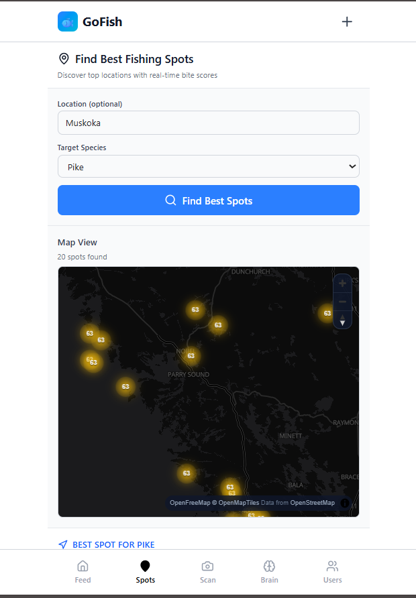This screenshot has width=416, height=598.
Task: Open the OpenStreetMap attribution link
Action: coord(312,503)
